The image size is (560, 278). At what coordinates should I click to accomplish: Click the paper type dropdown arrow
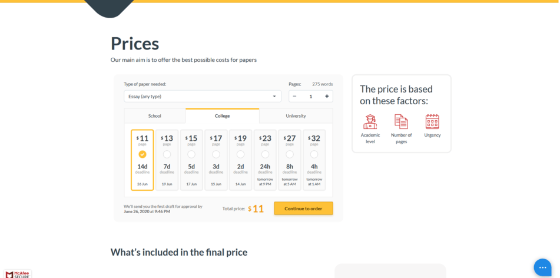click(274, 97)
